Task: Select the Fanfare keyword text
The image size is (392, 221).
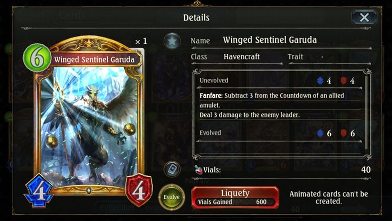Action: pos(211,96)
